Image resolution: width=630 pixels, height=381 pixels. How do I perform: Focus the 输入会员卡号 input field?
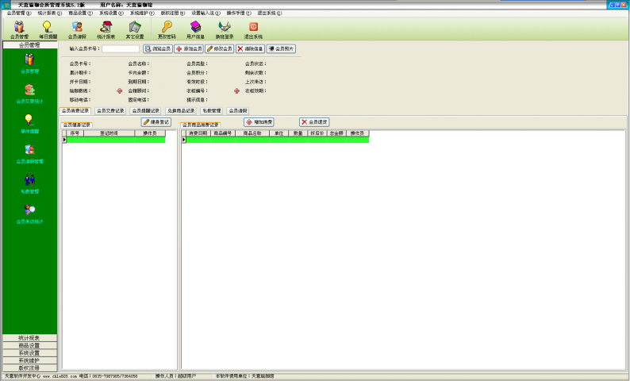coord(121,49)
